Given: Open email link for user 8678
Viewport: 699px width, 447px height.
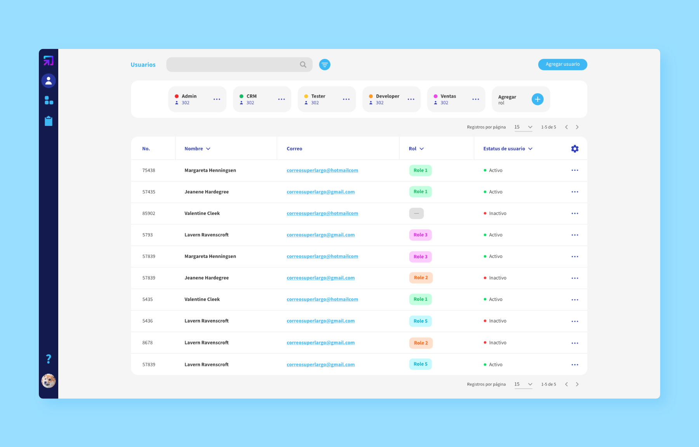Looking at the screenshot, I should [321, 343].
